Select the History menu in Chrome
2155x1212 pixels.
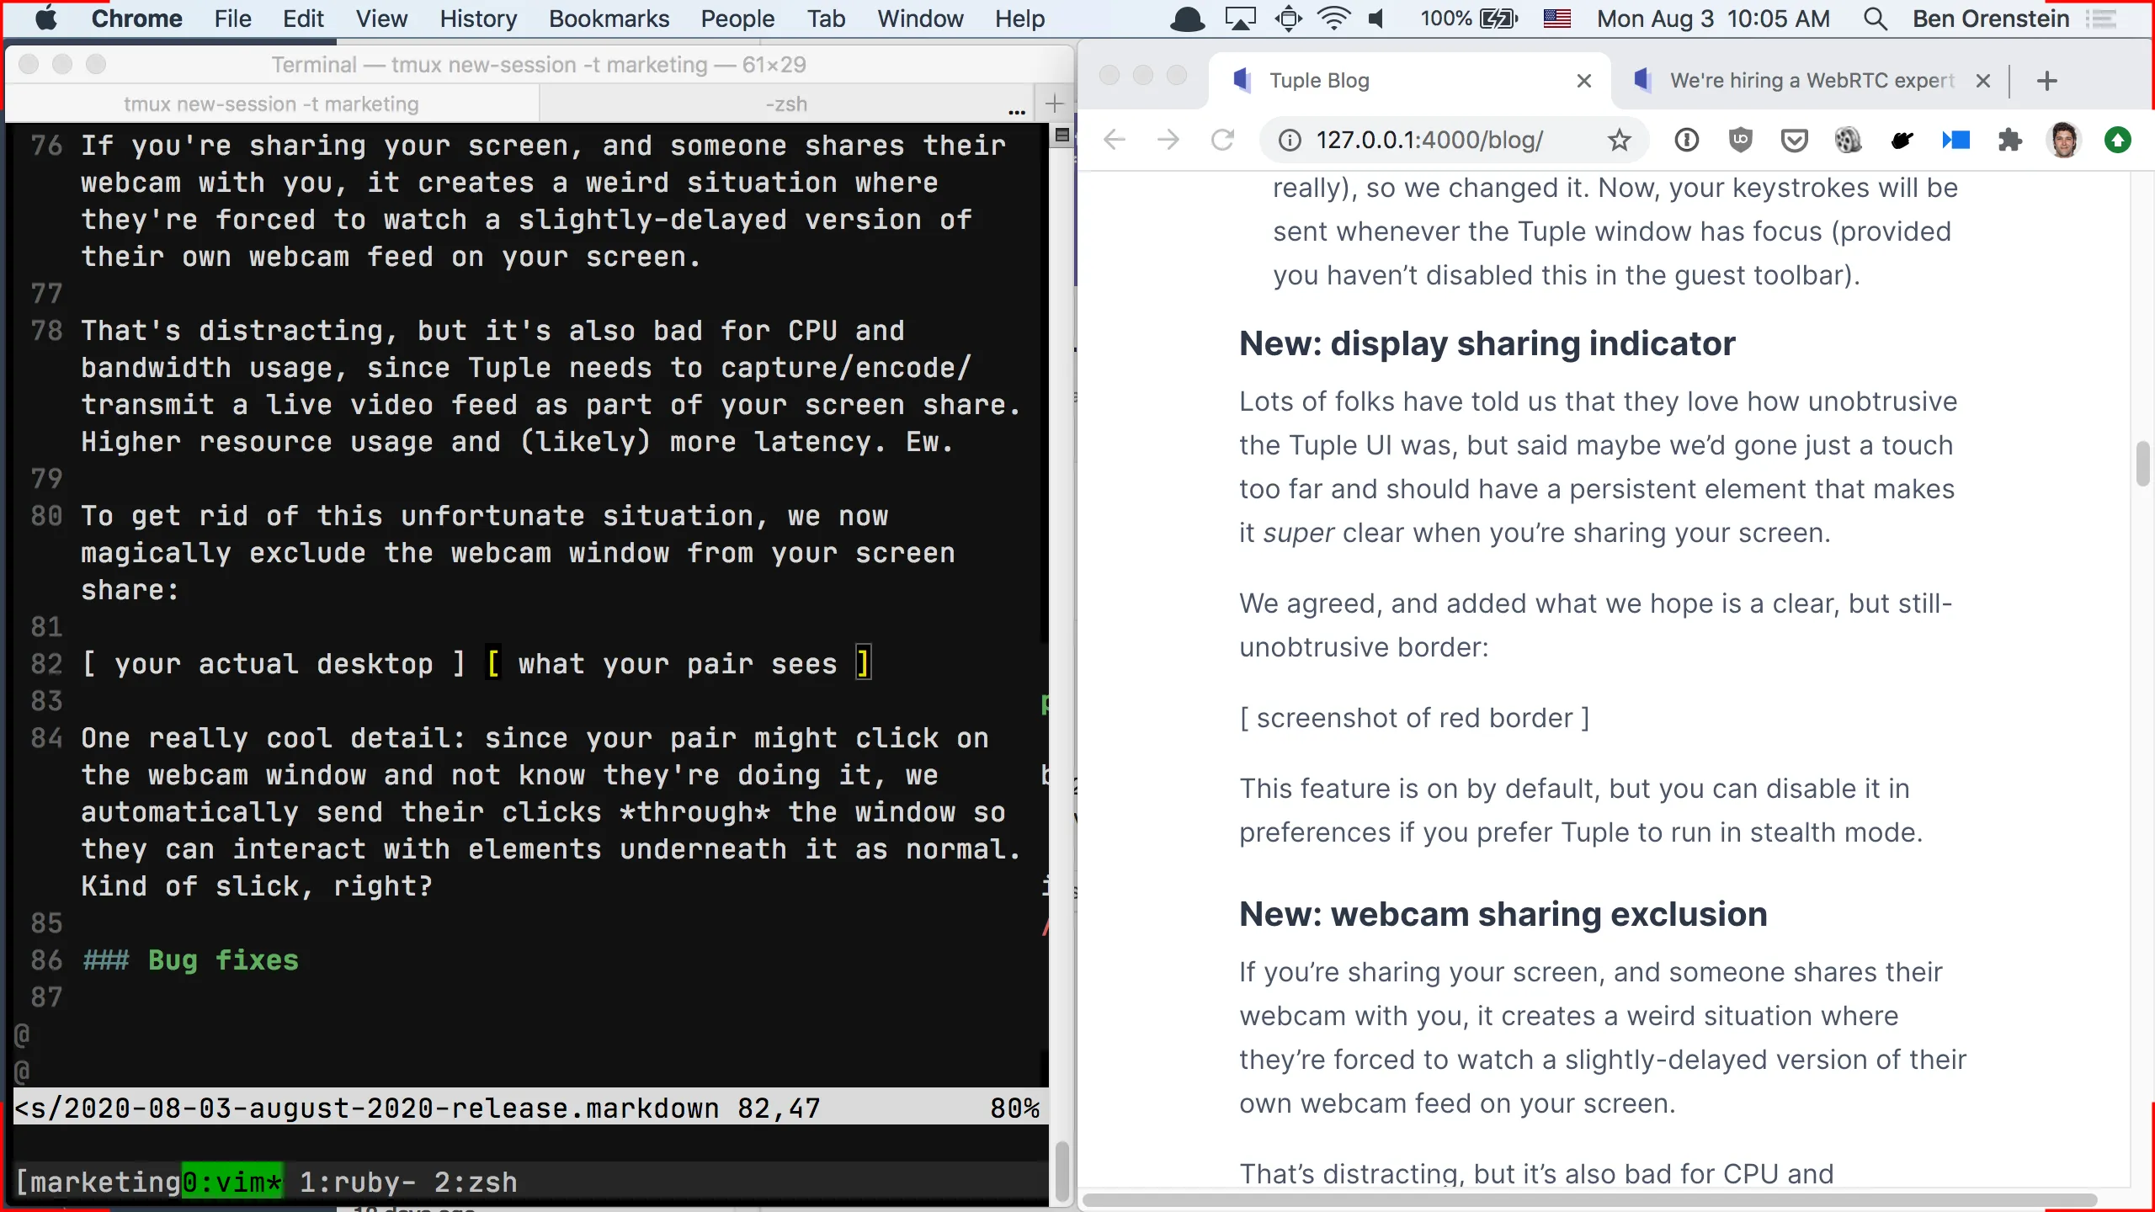pos(478,18)
